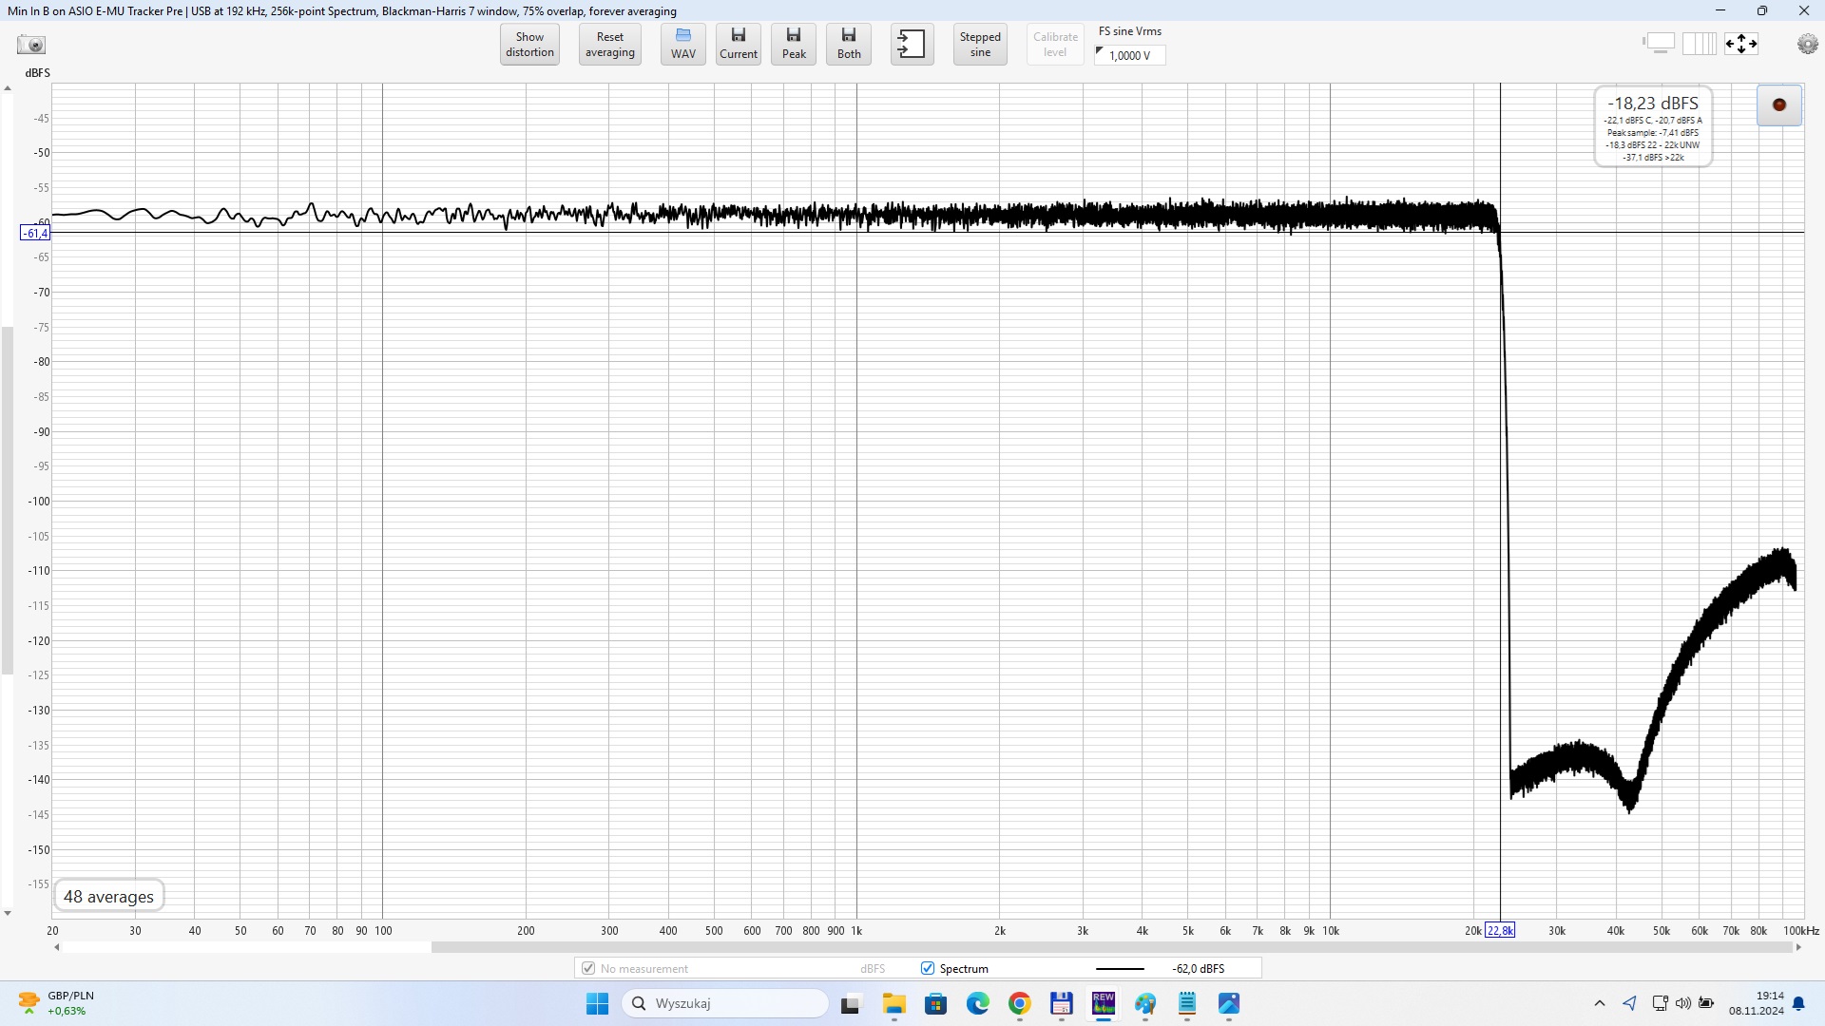Open Microsoft Edge from taskbar
This screenshot has height=1026, width=1825.
pos(978,1003)
